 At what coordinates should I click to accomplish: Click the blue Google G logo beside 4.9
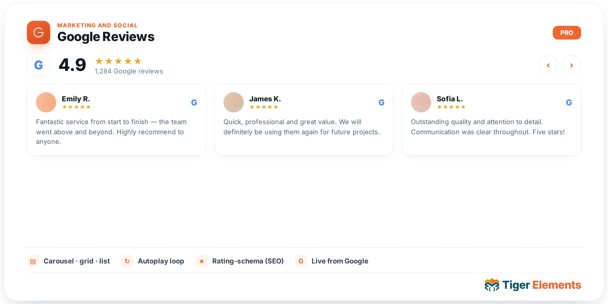pyautogui.click(x=39, y=65)
